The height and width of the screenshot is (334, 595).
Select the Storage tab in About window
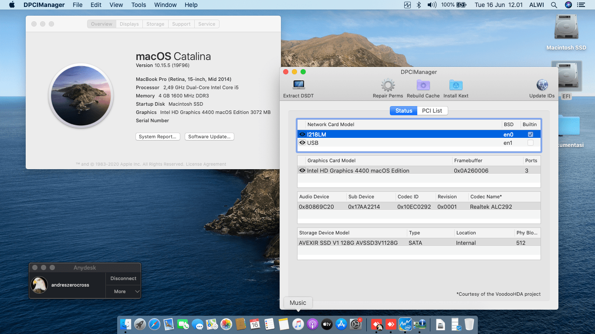(x=155, y=24)
